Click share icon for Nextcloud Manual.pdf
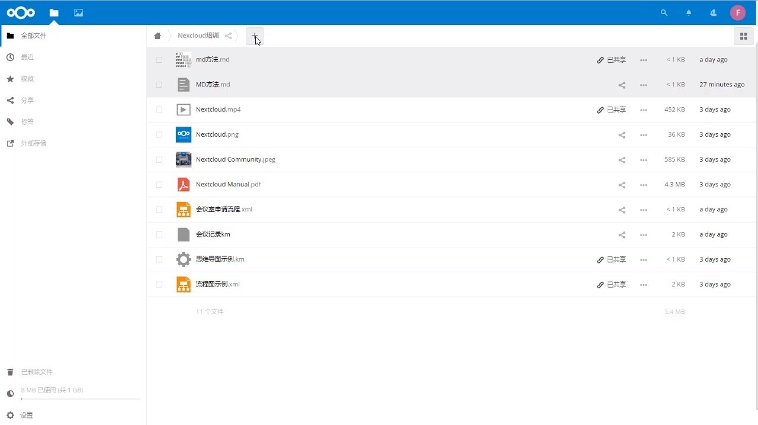 (622, 185)
